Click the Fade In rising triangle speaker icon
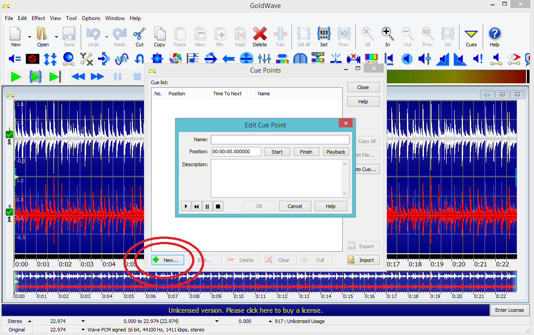This screenshot has width=534, height=335. pyautogui.click(x=442, y=59)
